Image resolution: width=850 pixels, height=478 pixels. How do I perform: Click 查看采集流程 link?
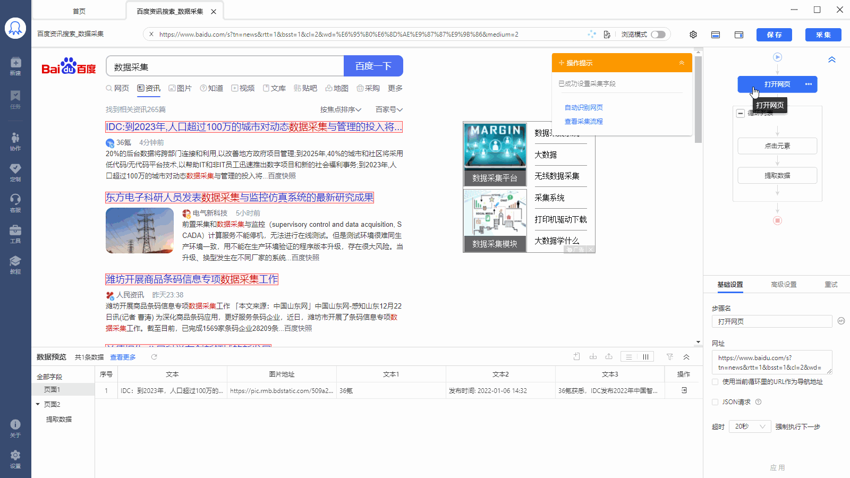[583, 121]
